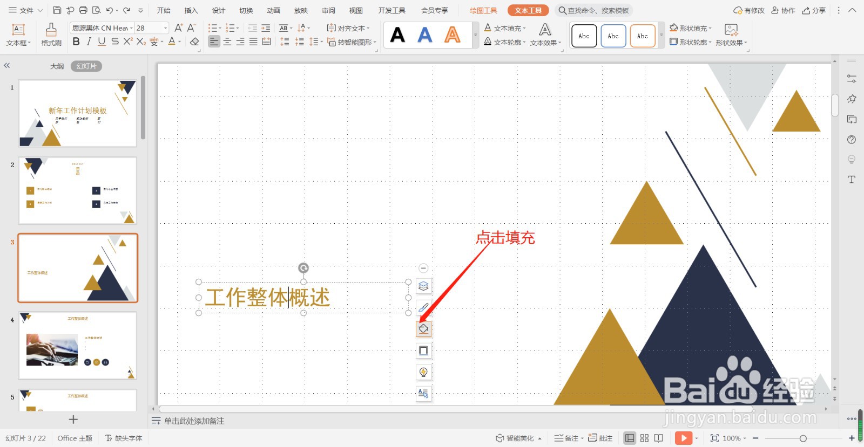Switch to normal view in status bar
This screenshot has height=447, width=864.
coord(630,438)
